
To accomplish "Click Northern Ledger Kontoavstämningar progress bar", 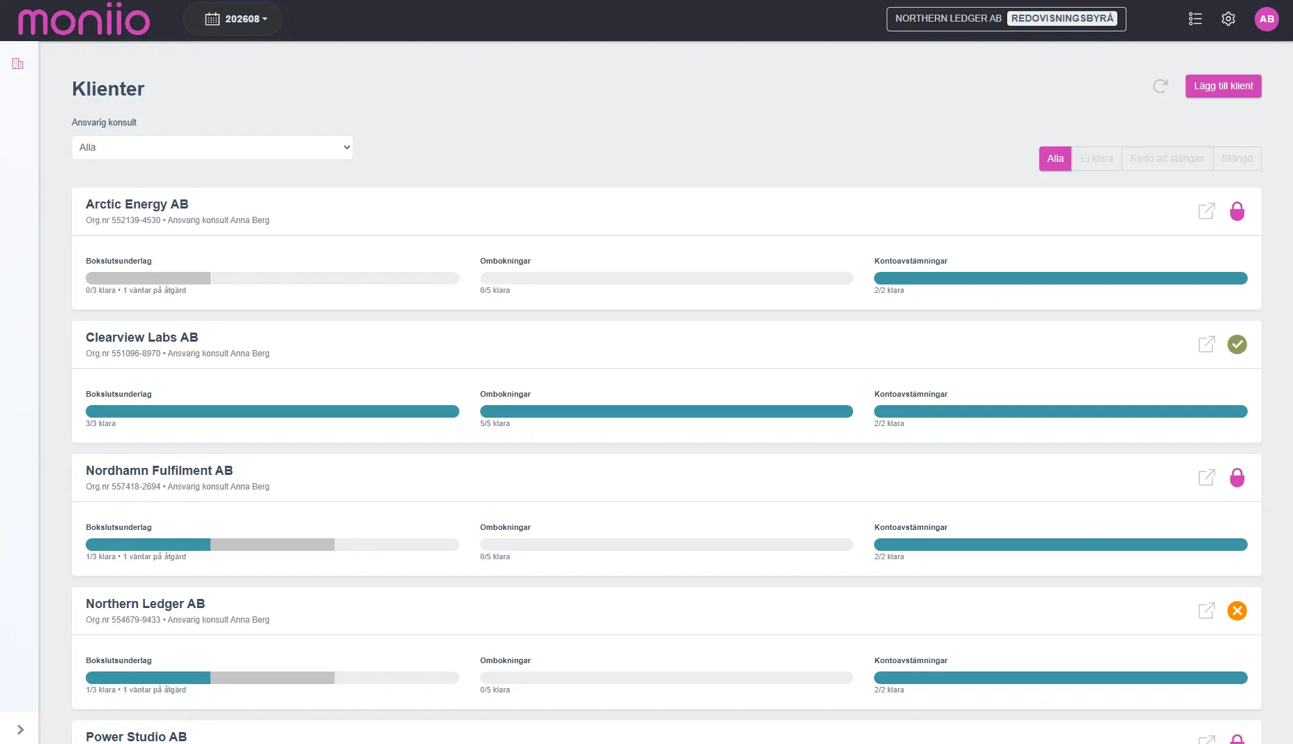I will pyautogui.click(x=1061, y=678).
